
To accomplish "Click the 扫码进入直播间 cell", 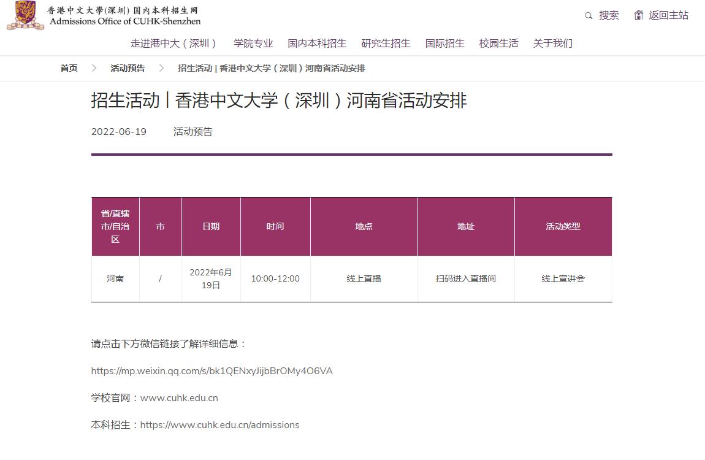I will 466,279.
